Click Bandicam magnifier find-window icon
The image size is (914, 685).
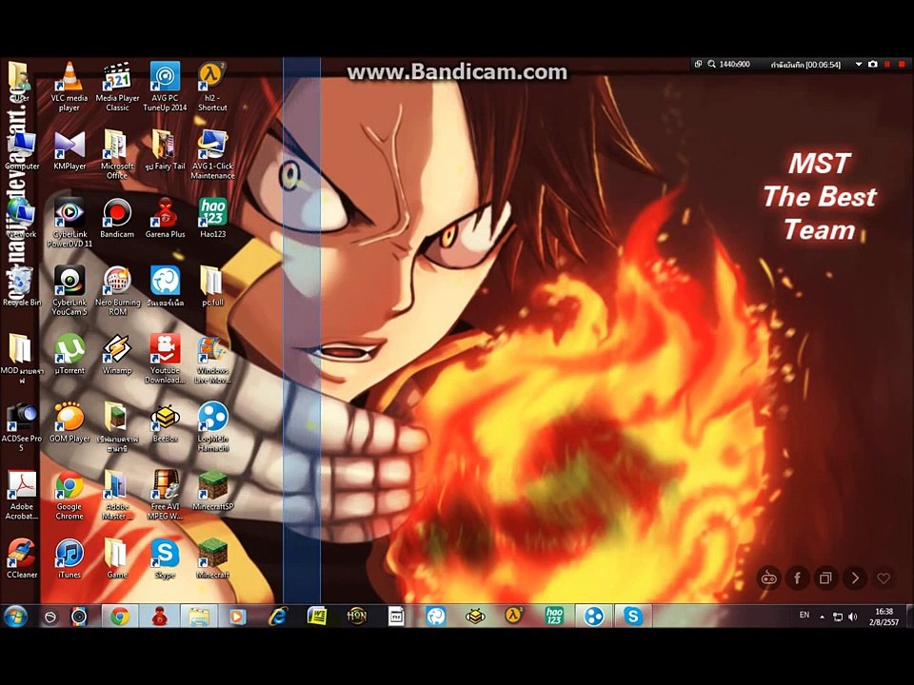(x=712, y=64)
